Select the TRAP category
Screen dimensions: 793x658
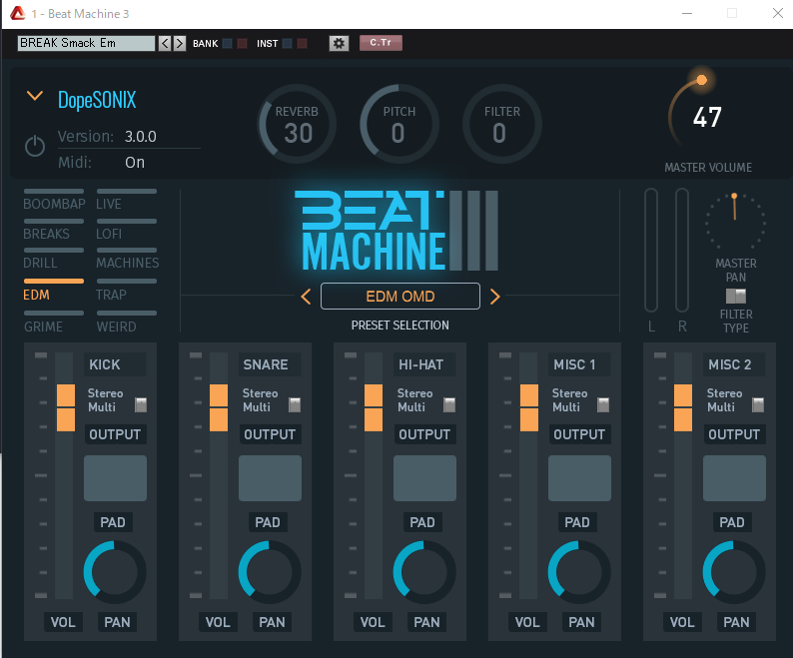click(x=127, y=290)
